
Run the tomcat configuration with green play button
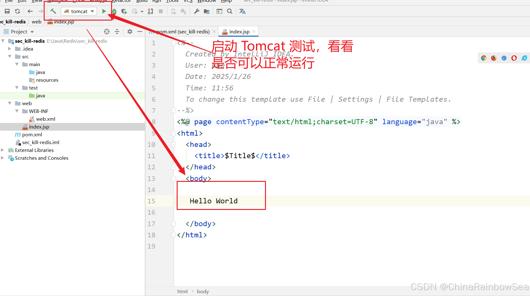tap(104, 11)
